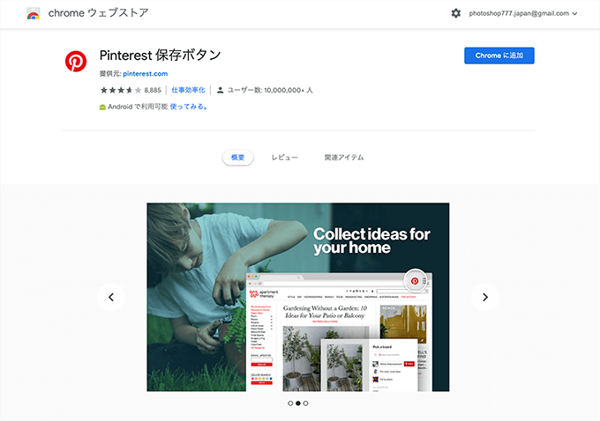Click the 使ってみる。 link
This screenshot has width=600, height=421.
coord(189,107)
